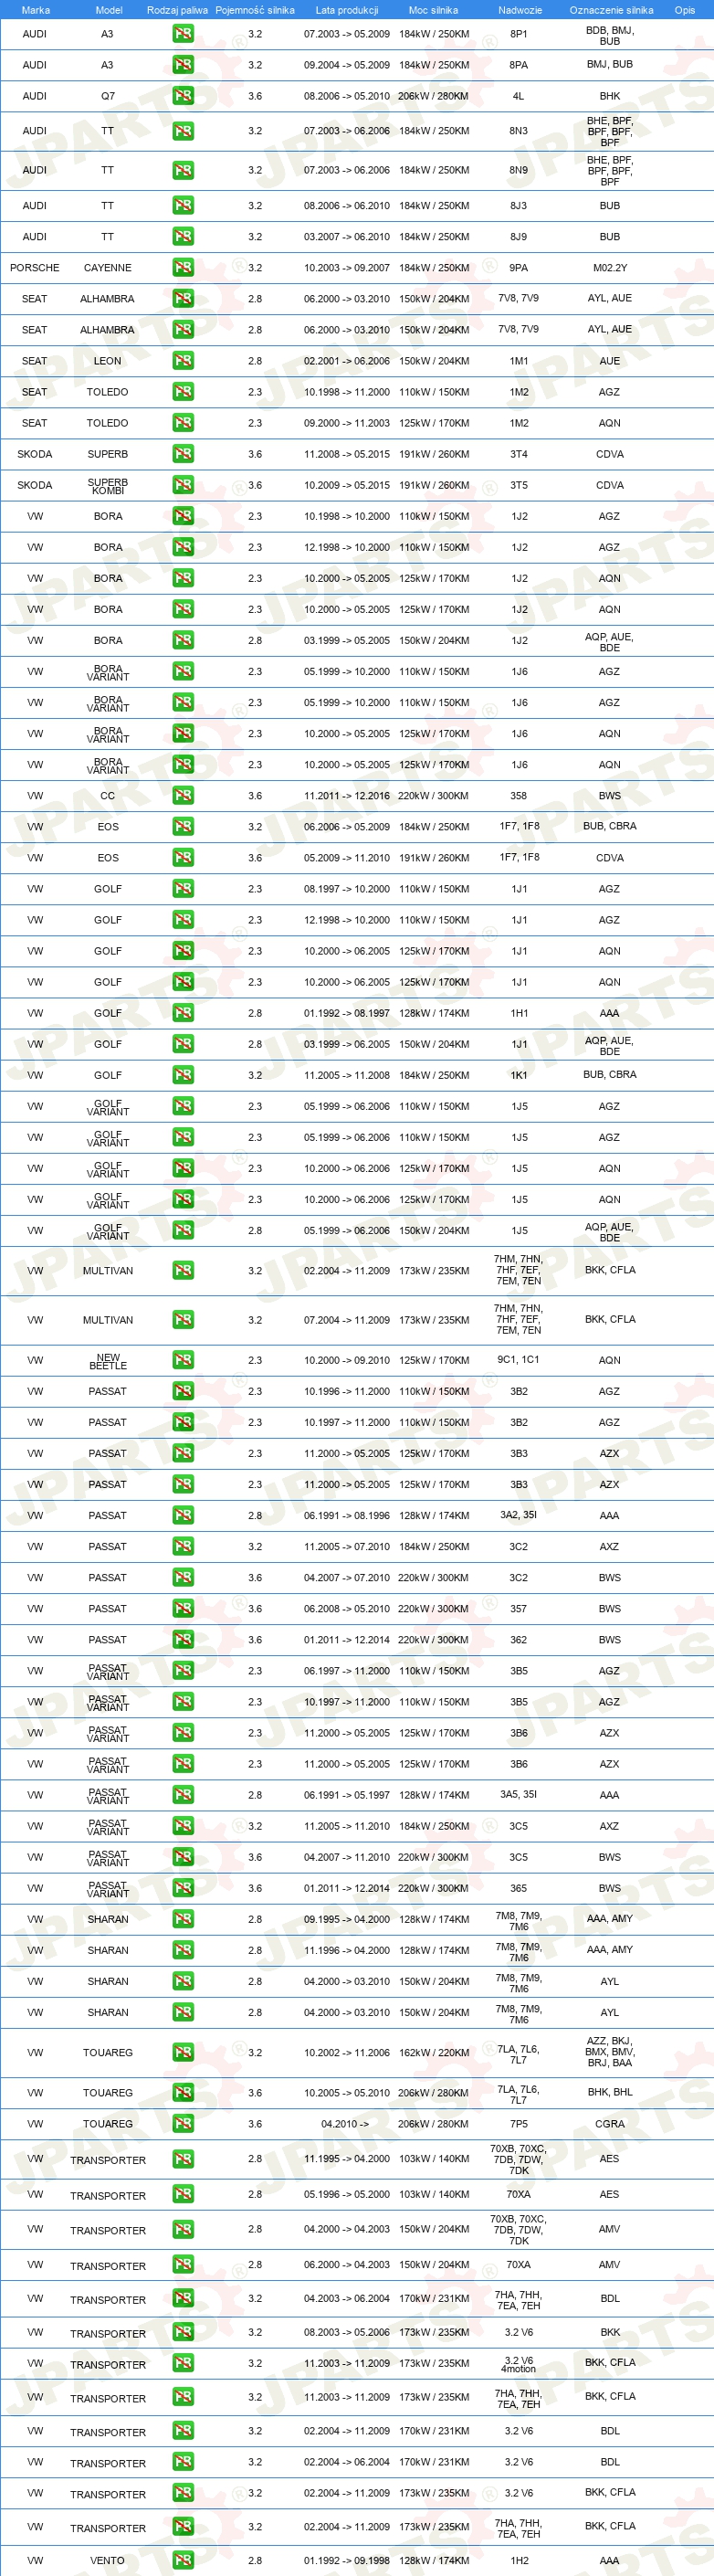The height and width of the screenshot is (2576, 714).
Task: Select body code 1H2 cell
Action: (x=519, y=2561)
